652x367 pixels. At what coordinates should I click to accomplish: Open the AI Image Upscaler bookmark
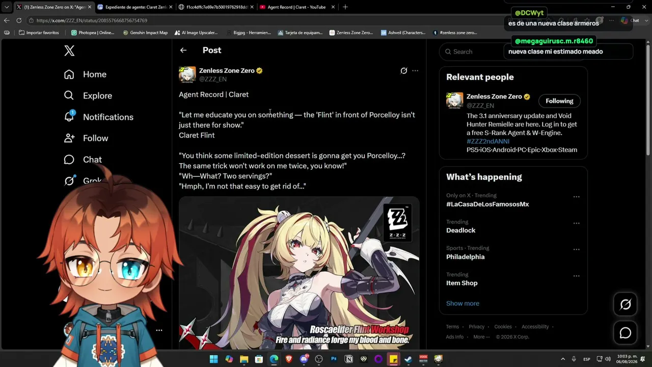click(x=196, y=33)
